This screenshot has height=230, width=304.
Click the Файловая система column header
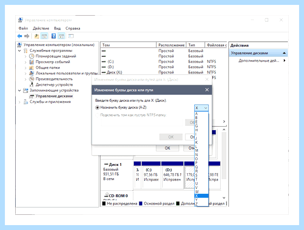[x=216, y=45]
